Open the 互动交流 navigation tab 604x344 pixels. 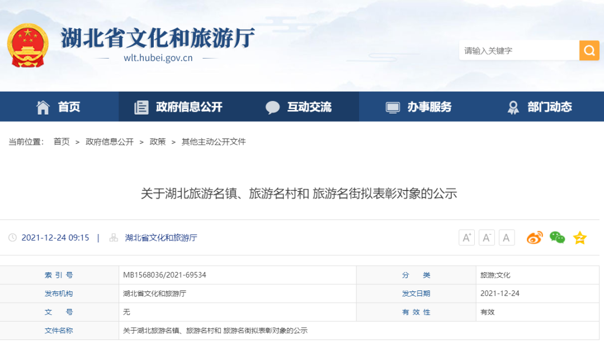point(299,107)
